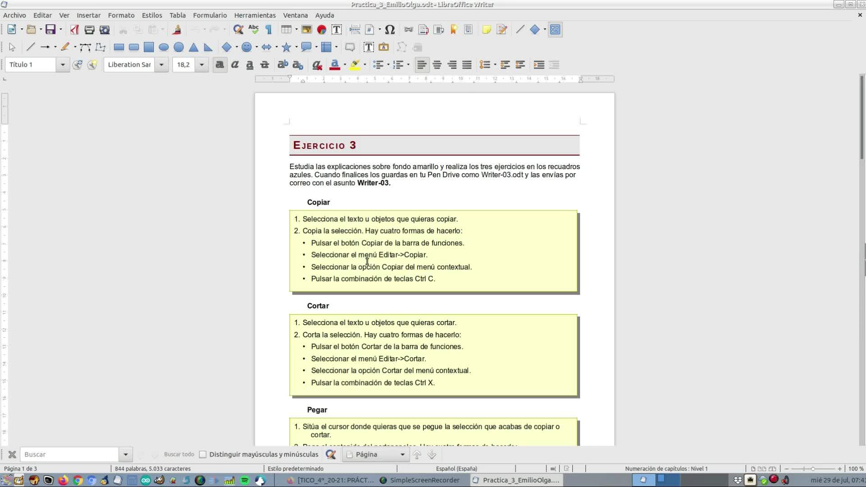
Task: Open the Formato menu
Action: pyautogui.click(x=121, y=15)
